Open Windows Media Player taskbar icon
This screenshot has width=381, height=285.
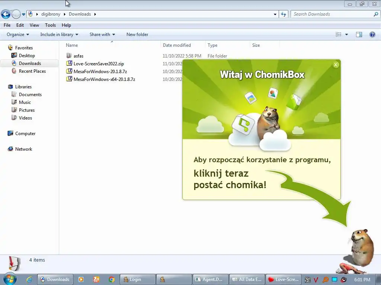(81, 279)
